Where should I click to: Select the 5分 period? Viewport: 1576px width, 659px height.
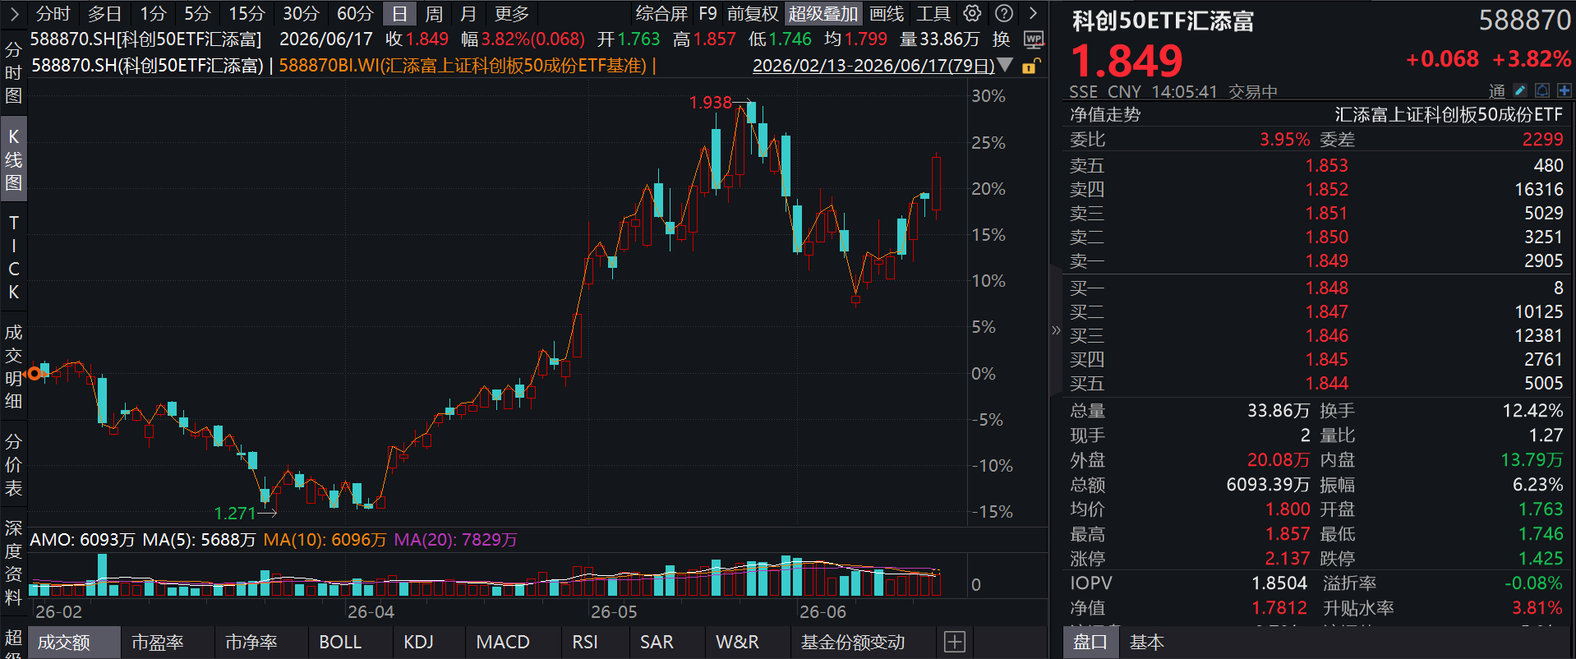[x=197, y=14]
